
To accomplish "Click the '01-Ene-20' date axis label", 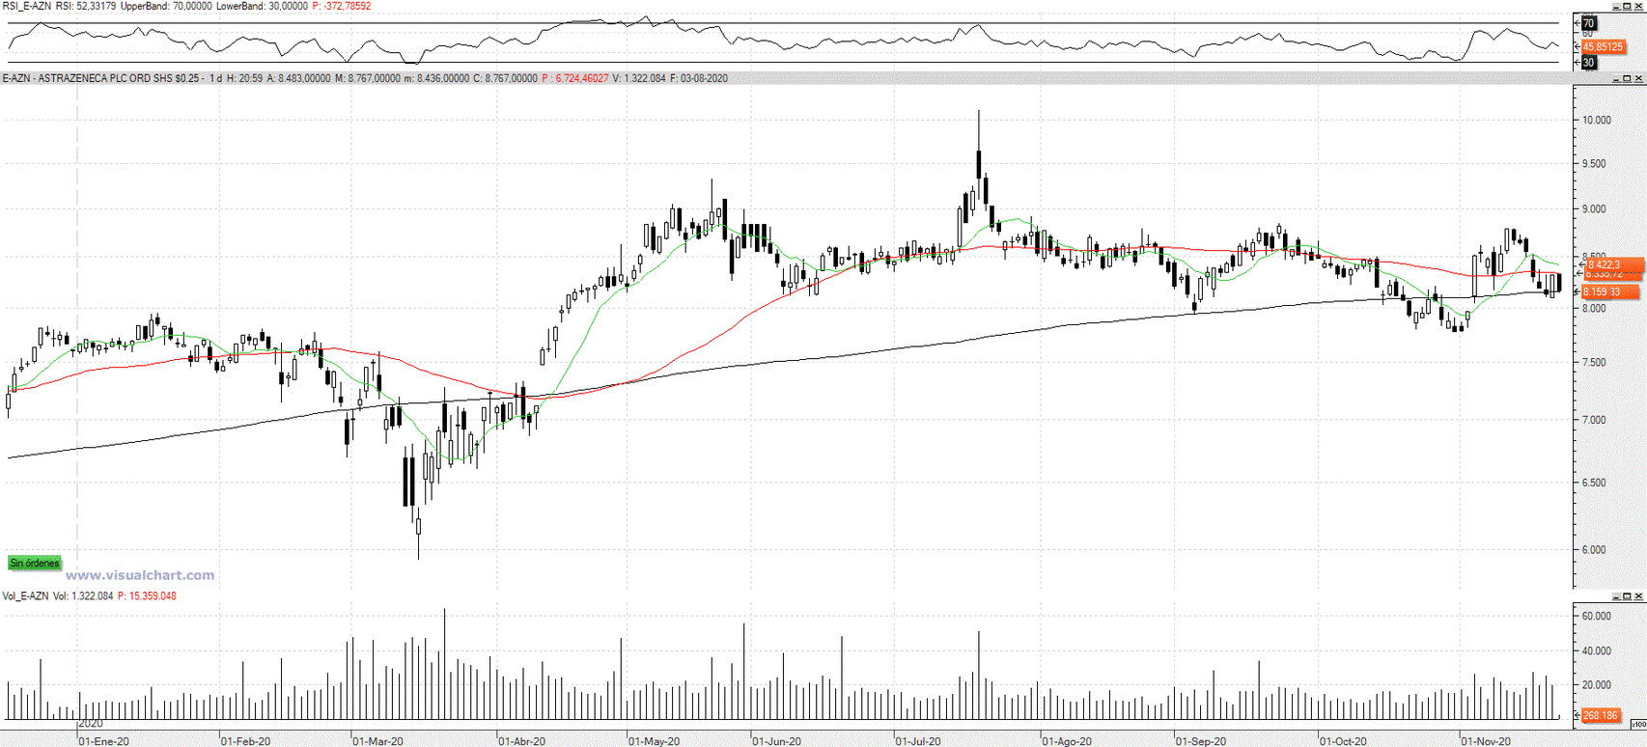I will click(x=103, y=741).
